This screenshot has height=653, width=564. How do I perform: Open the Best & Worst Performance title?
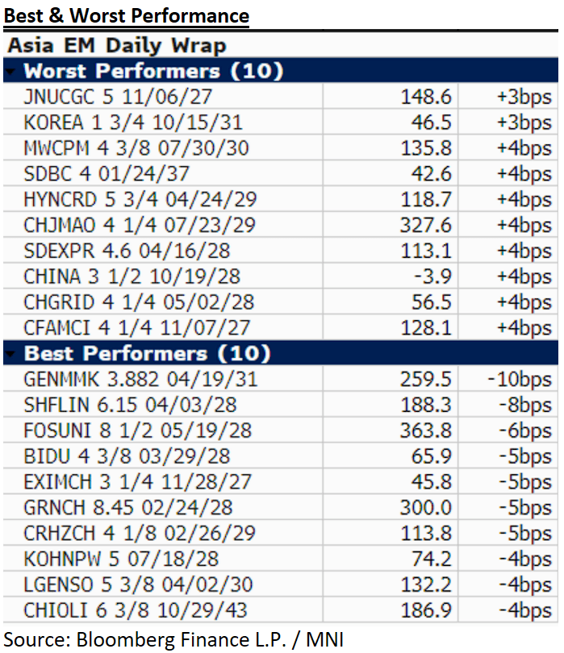pyautogui.click(x=125, y=15)
